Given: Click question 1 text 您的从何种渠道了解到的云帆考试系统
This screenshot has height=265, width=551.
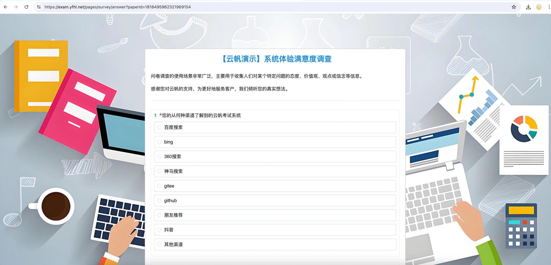Looking at the screenshot, I should pyautogui.click(x=201, y=115).
